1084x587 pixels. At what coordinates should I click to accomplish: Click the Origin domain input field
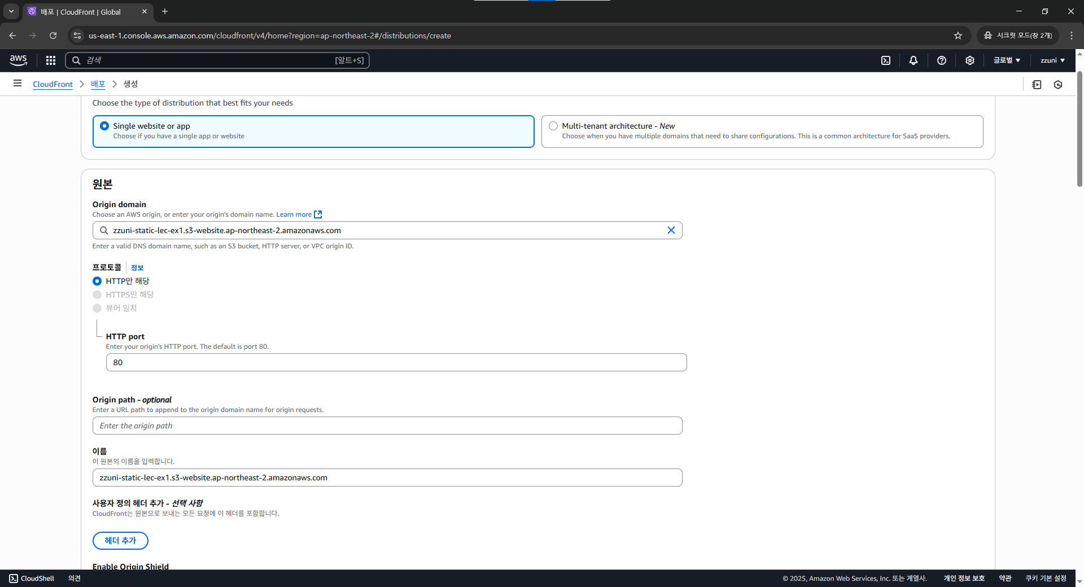pos(387,230)
